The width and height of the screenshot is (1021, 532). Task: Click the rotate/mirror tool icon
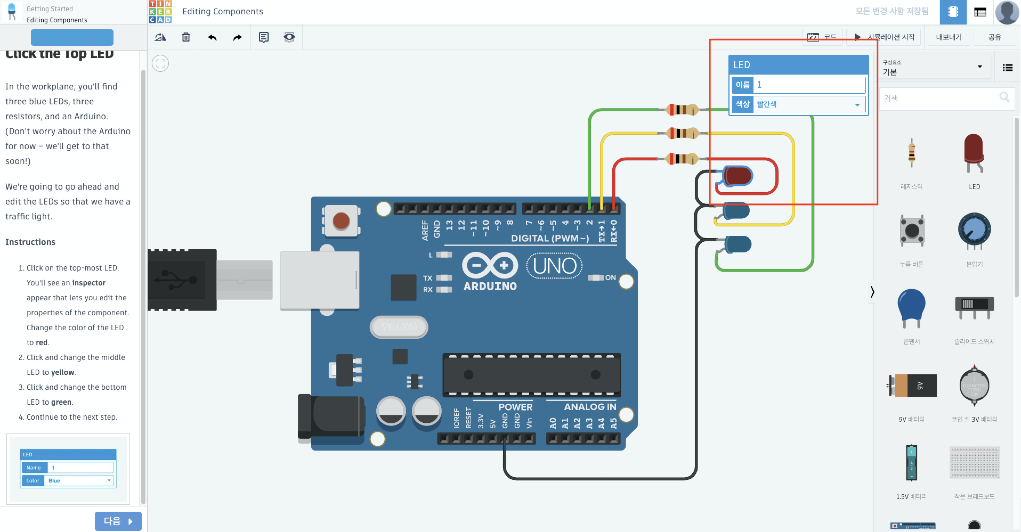(160, 37)
